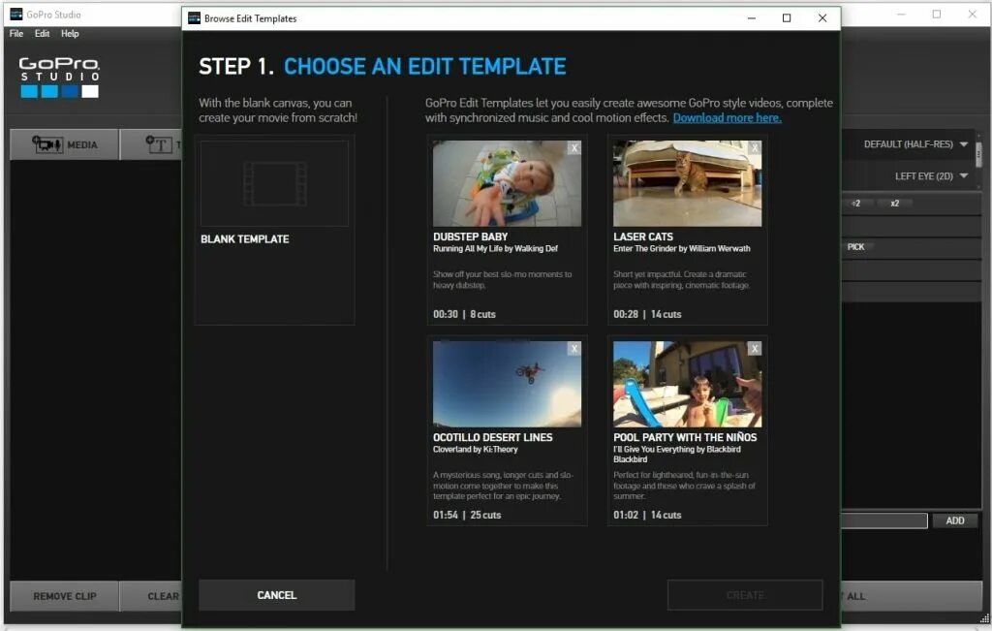This screenshot has width=992, height=631.
Task: Maximize the Browse Edit Templates dialog
Action: click(787, 18)
